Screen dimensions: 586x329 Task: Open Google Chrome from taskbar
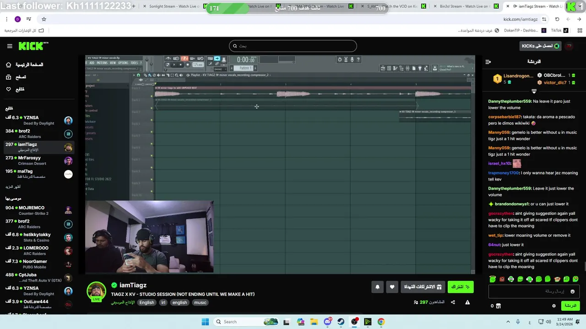381,322
